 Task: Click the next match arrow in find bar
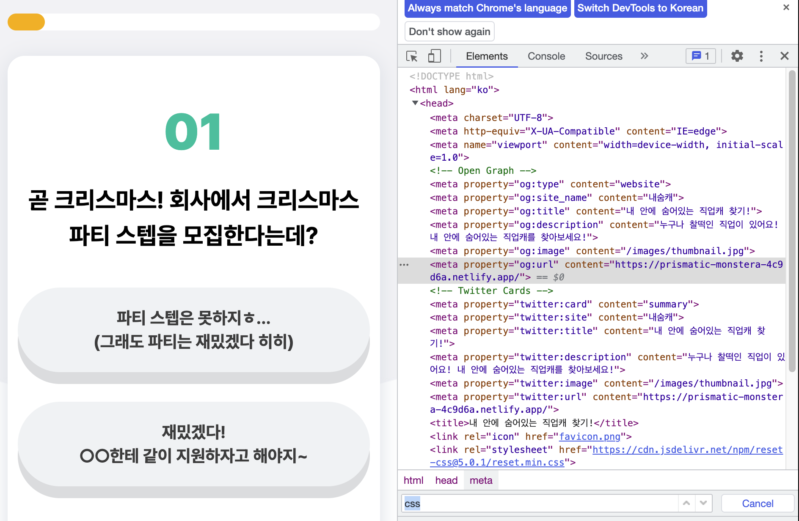[703, 503]
